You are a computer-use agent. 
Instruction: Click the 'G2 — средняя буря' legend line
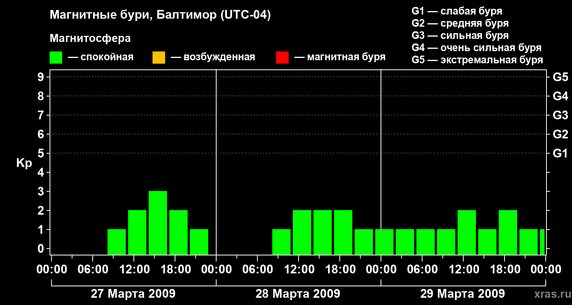[460, 23]
